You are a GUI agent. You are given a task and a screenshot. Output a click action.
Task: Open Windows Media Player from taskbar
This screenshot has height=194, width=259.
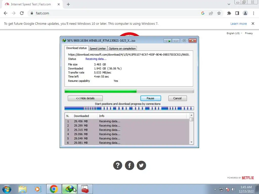pos(38,189)
